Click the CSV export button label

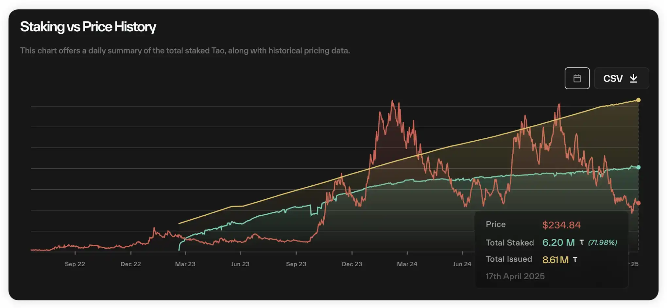pyautogui.click(x=613, y=79)
